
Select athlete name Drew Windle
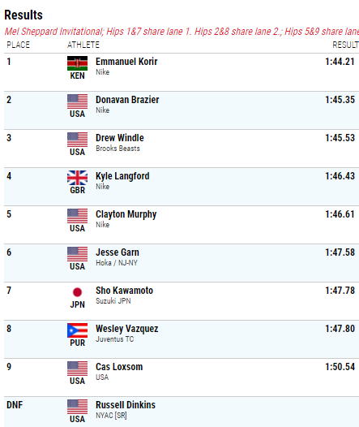[x=120, y=138]
